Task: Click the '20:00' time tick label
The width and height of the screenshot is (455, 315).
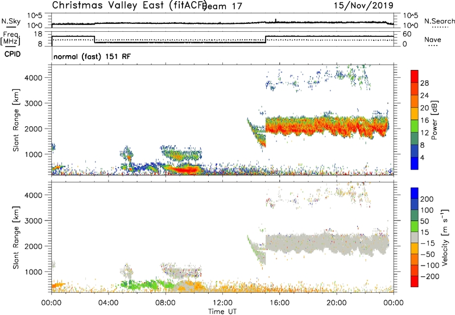Action: [337, 303]
